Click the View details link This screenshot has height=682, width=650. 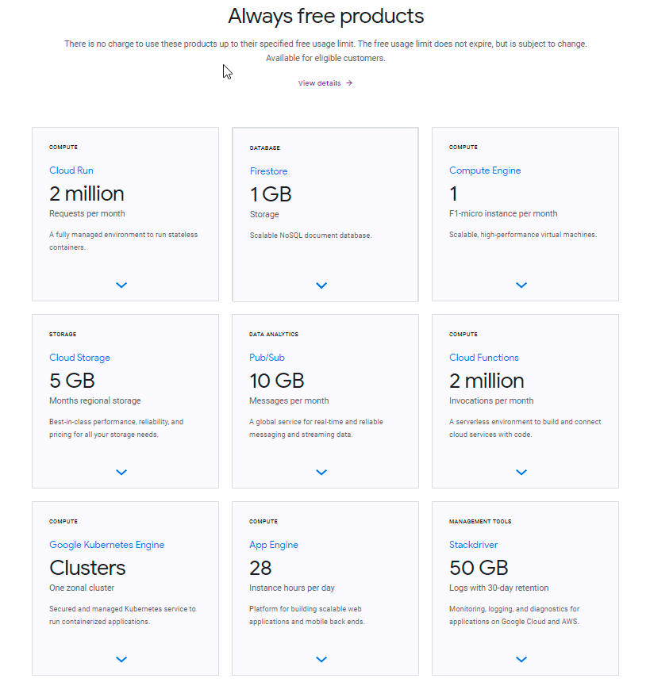319,83
